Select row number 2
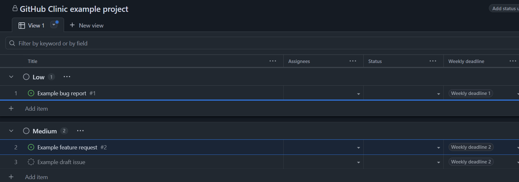 [16, 147]
